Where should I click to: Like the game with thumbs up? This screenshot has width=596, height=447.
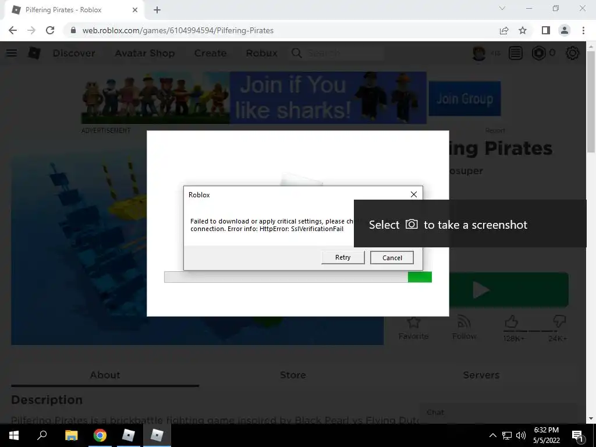512,322
